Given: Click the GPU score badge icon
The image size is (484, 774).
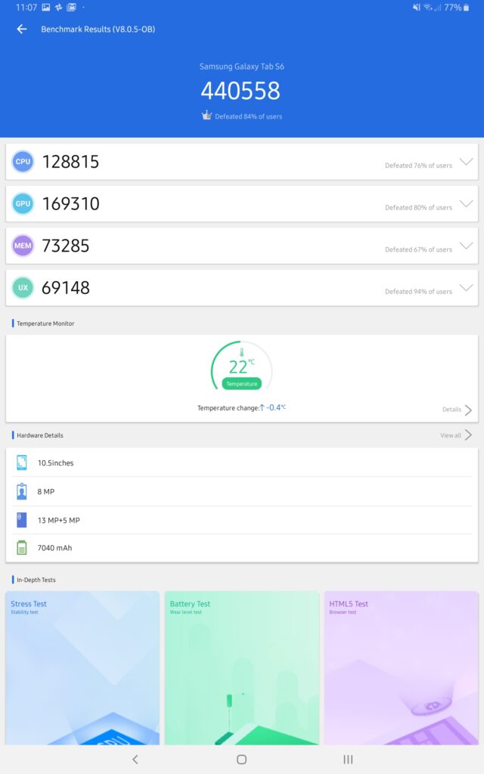Looking at the screenshot, I should [x=23, y=203].
